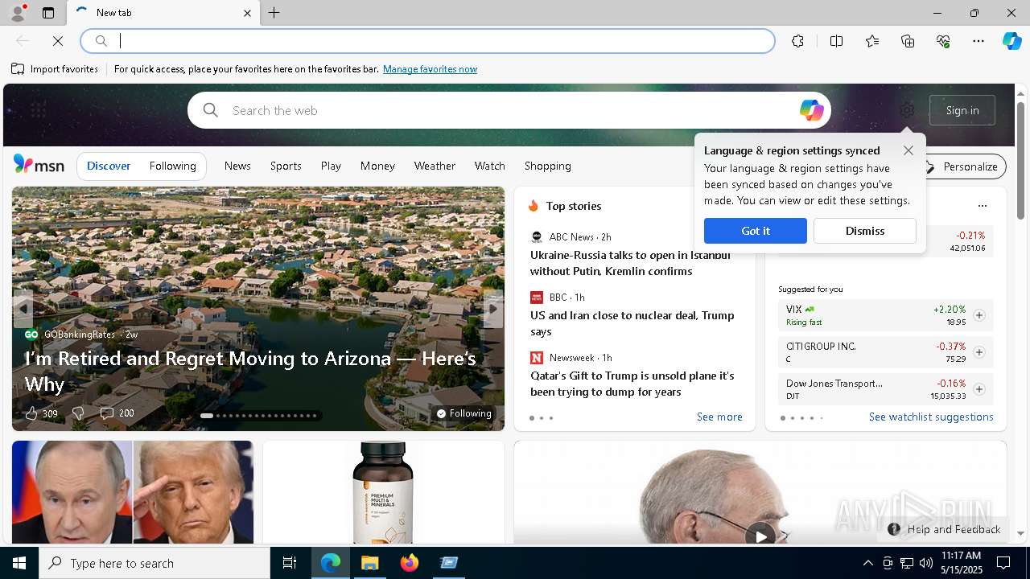Toggle split screen view
Image resolution: width=1030 pixels, height=579 pixels.
tap(836, 41)
